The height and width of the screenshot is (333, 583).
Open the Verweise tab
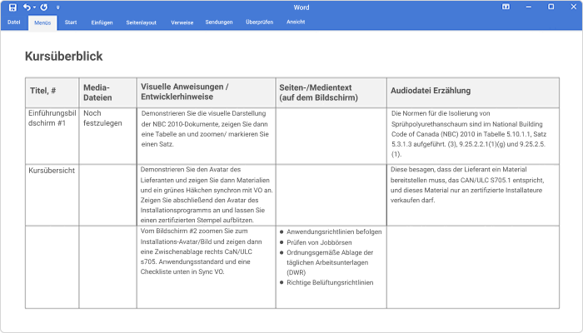(182, 22)
